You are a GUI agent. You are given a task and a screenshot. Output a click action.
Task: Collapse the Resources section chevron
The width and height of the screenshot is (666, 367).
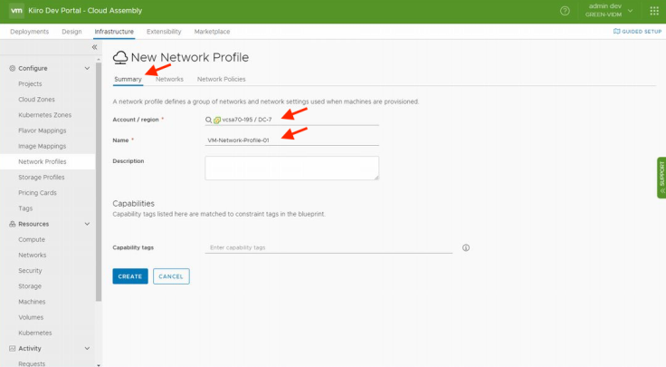point(87,224)
